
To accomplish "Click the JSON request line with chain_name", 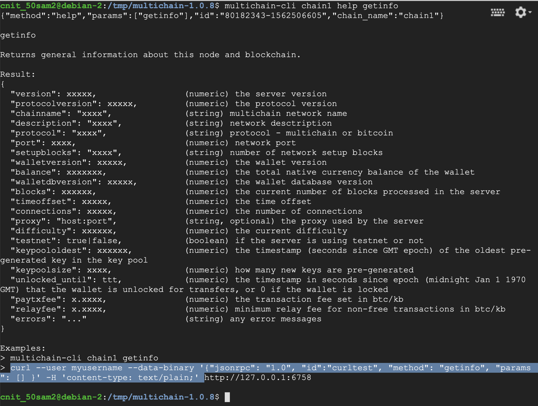I will tap(222, 15).
